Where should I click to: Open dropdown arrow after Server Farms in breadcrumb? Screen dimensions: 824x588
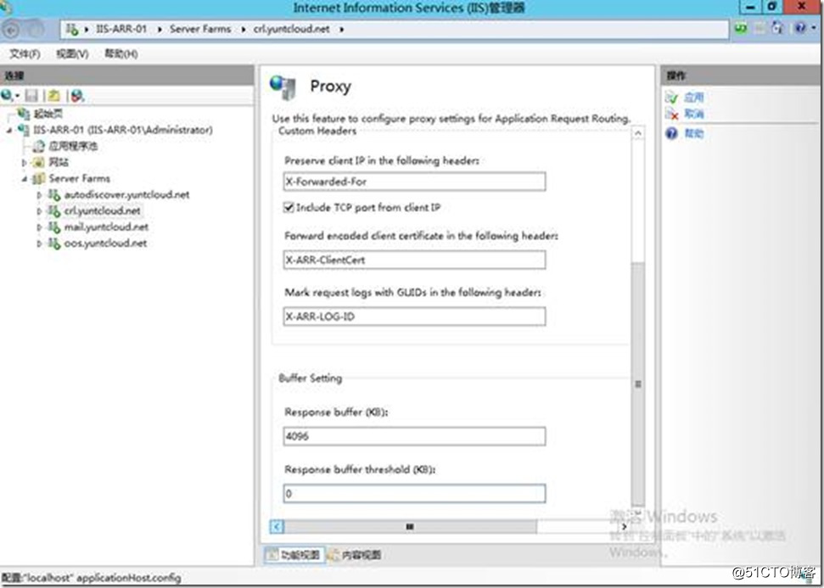[x=244, y=30]
